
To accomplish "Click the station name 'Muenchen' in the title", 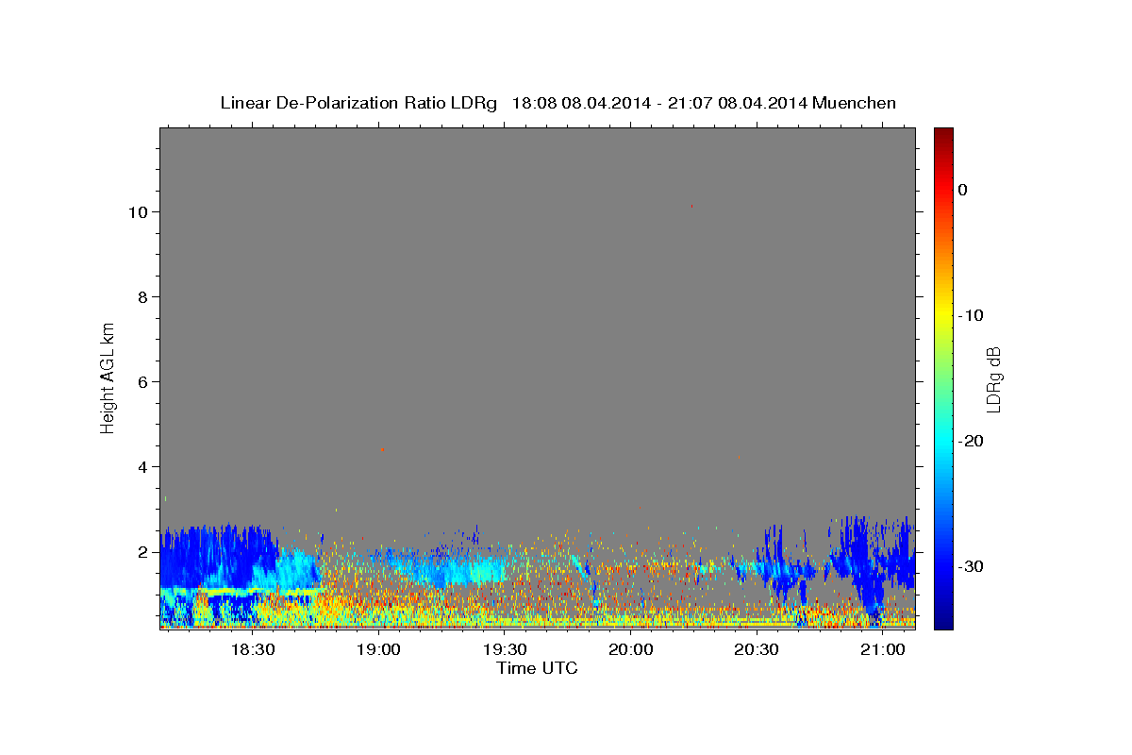I will coord(855,103).
